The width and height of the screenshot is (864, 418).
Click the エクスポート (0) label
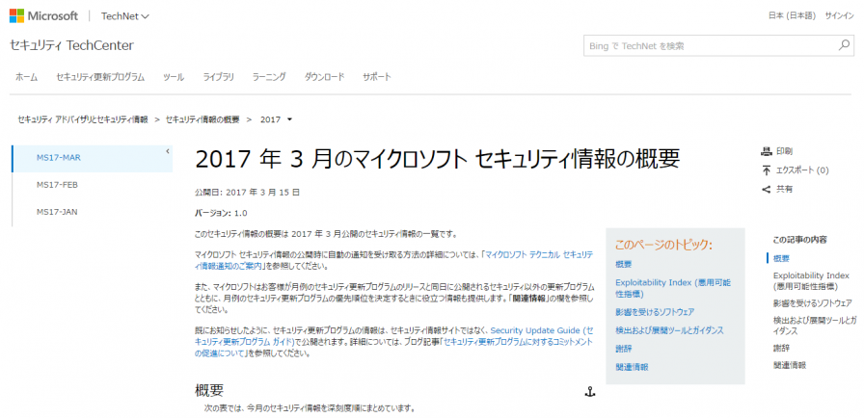(x=803, y=170)
